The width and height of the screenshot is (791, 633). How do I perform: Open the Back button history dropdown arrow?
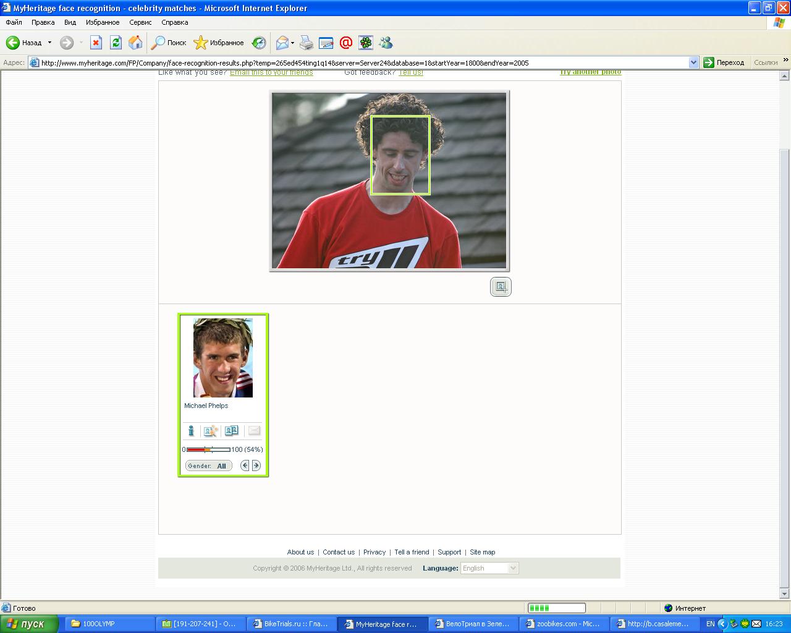49,43
